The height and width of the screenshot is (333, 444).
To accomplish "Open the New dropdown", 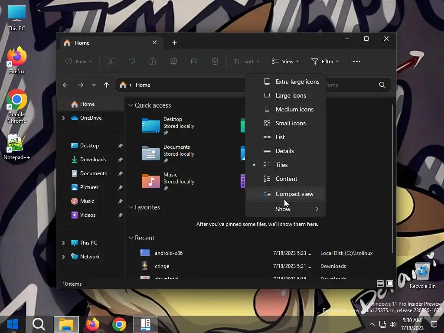I will (79, 62).
